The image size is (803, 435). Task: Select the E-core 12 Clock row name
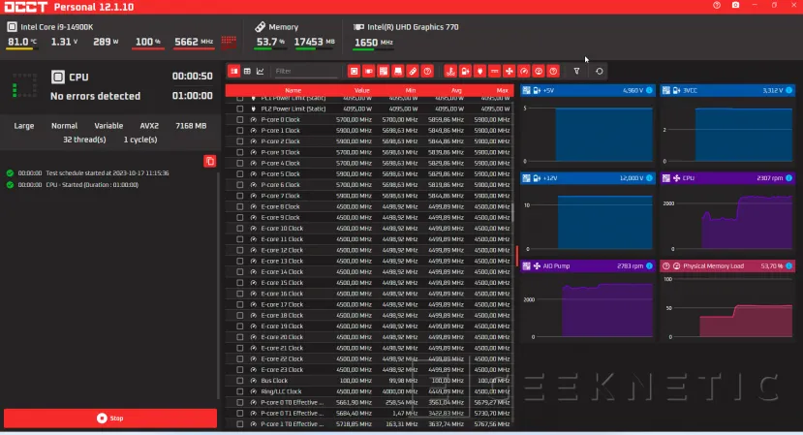pyautogui.click(x=282, y=250)
